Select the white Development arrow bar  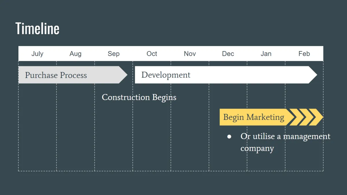click(x=226, y=75)
